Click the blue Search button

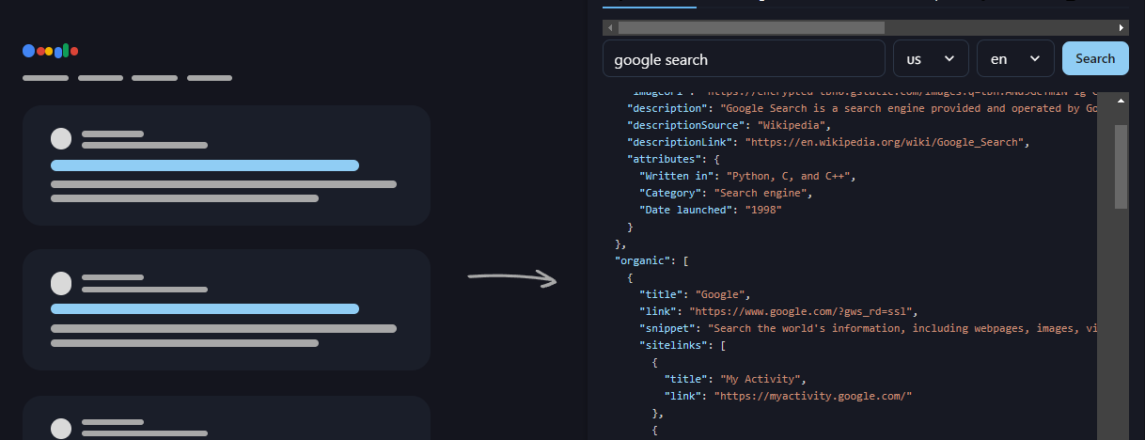pos(1095,58)
